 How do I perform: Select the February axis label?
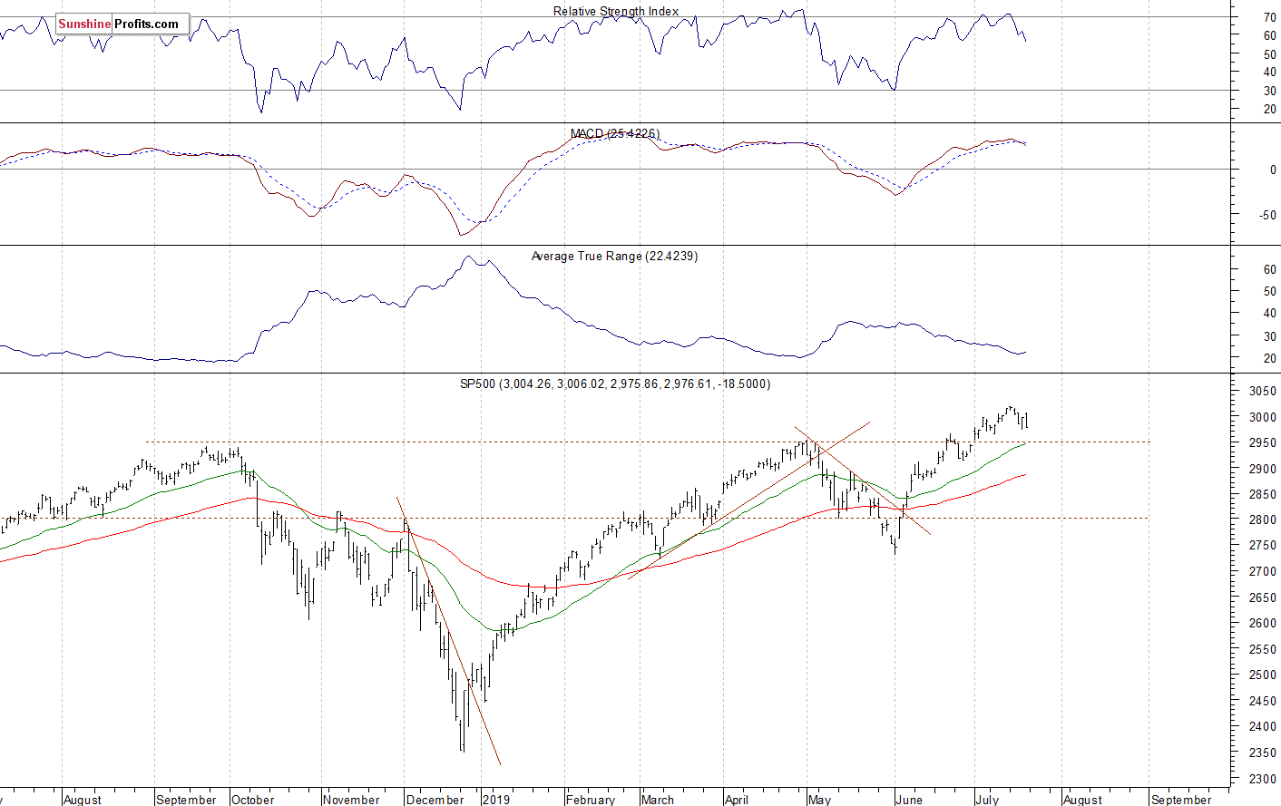point(591,800)
